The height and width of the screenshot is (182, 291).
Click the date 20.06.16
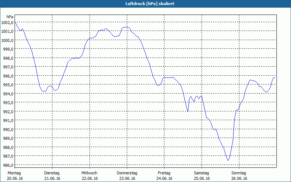coord(15,178)
